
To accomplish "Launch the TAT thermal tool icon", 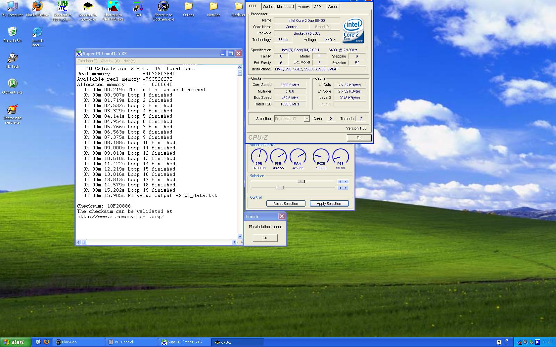I will [x=138, y=9].
